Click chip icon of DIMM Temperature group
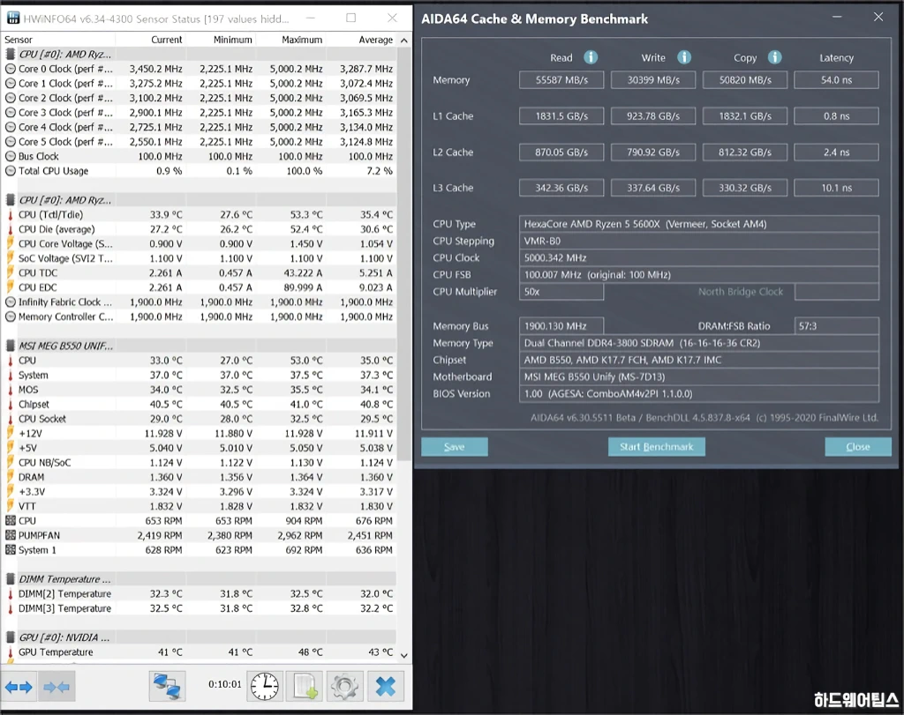This screenshot has height=715, width=904. (x=11, y=578)
